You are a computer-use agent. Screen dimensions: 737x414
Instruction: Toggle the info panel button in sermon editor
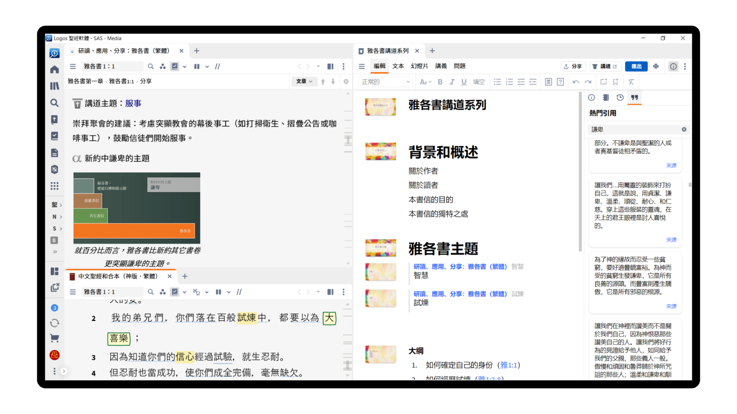click(673, 66)
